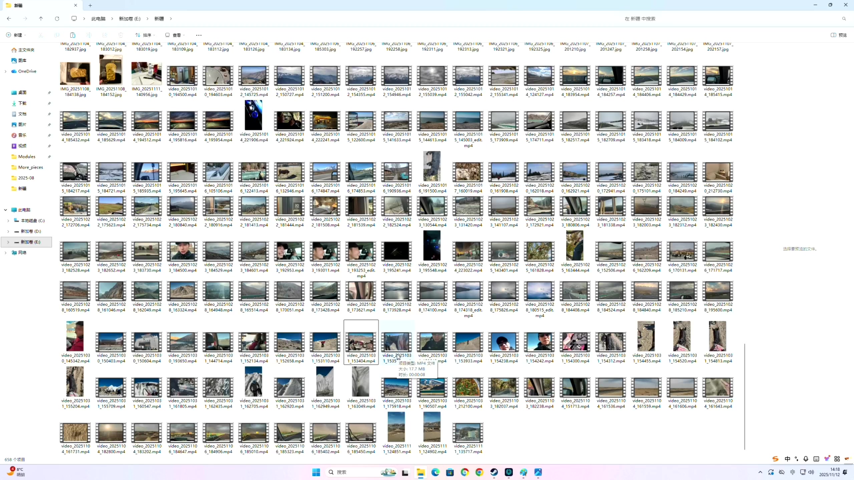This screenshot has width=854, height=480.
Task: Click the 新建 new item button
Action: (x=16, y=35)
